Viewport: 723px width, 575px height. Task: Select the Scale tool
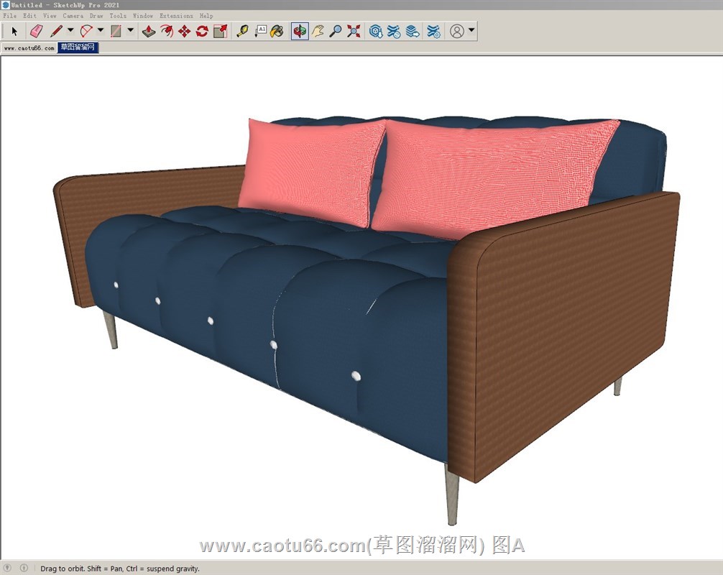(220, 31)
